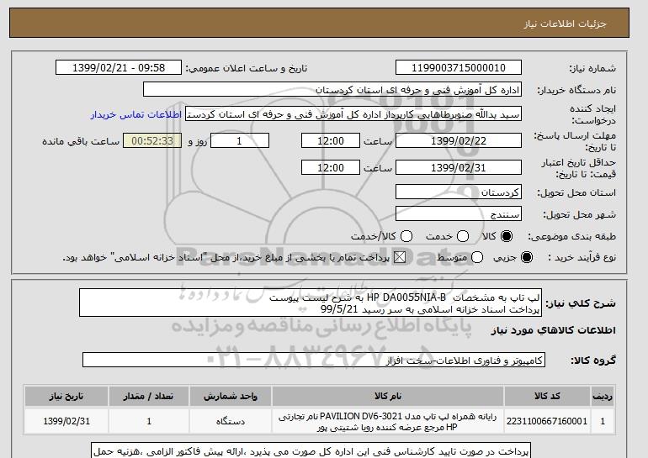Click the تعداد / مقدار column header
The height and width of the screenshot is (458, 648).
pyautogui.click(x=149, y=396)
